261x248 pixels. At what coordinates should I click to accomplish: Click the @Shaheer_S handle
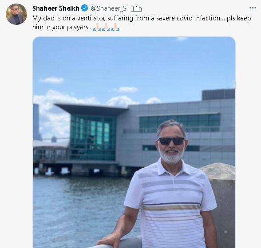(x=108, y=8)
